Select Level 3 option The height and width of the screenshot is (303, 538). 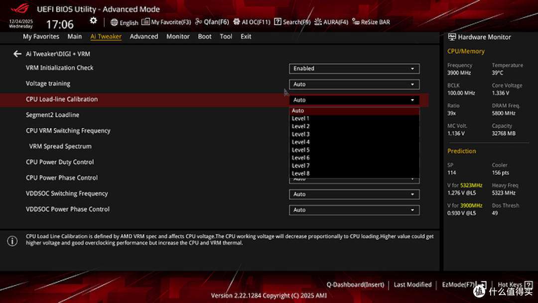[x=354, y=134]
